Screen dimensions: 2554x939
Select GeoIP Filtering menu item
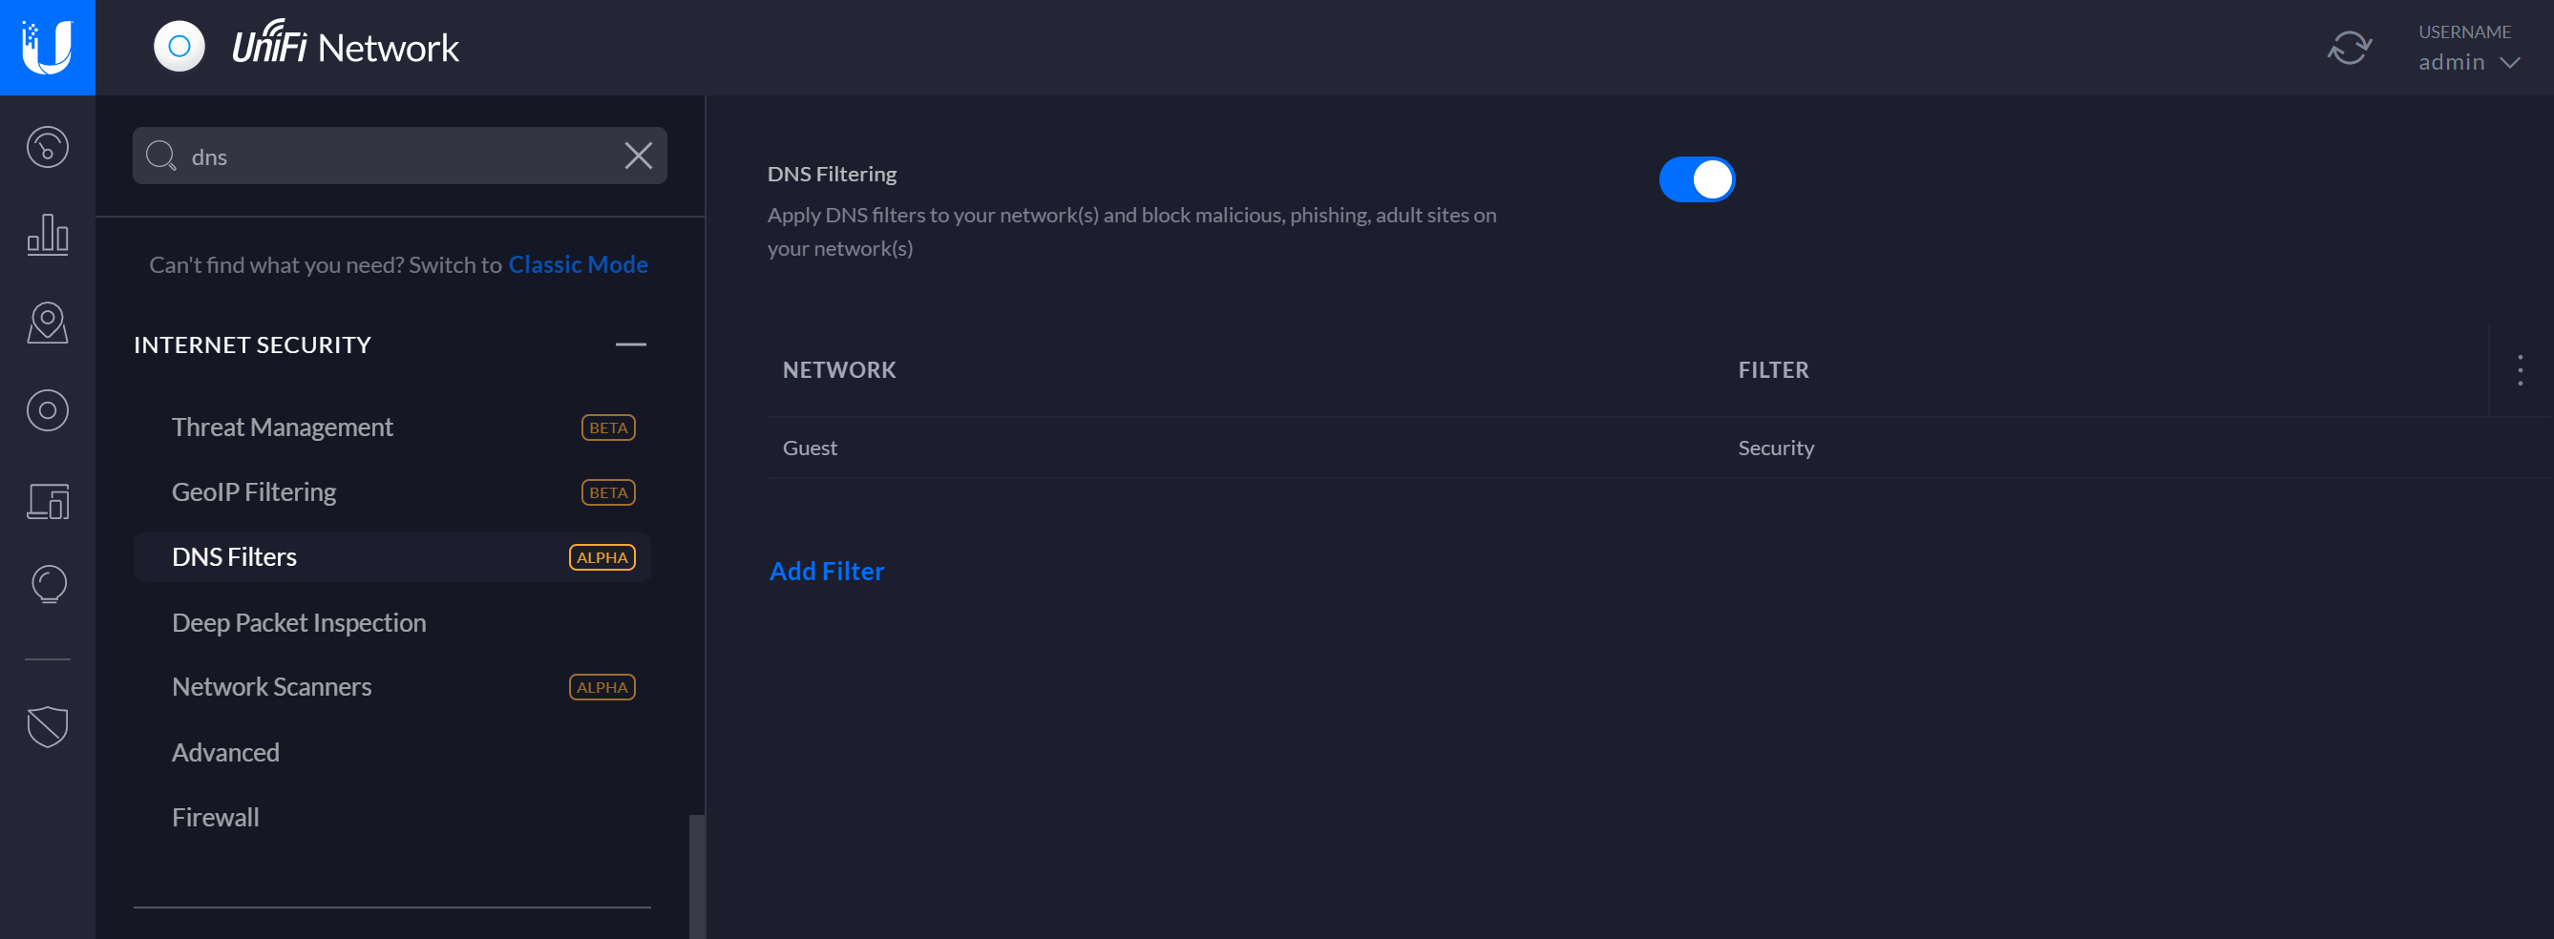[x=254, y=492]
